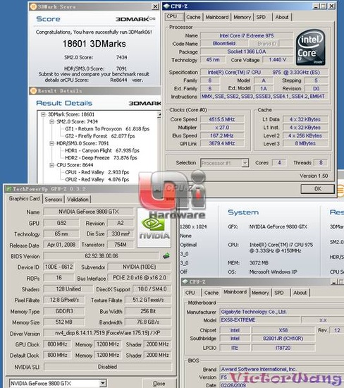Click Multiplier value x 27.0
Screen dimensions: 344x388
point(222,128)
